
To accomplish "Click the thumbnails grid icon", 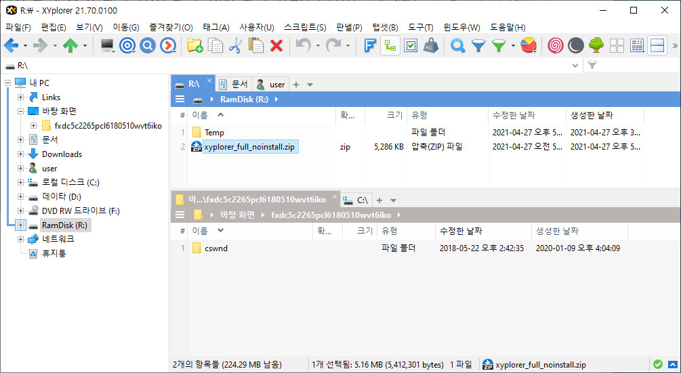I will (x=617, y=45).
